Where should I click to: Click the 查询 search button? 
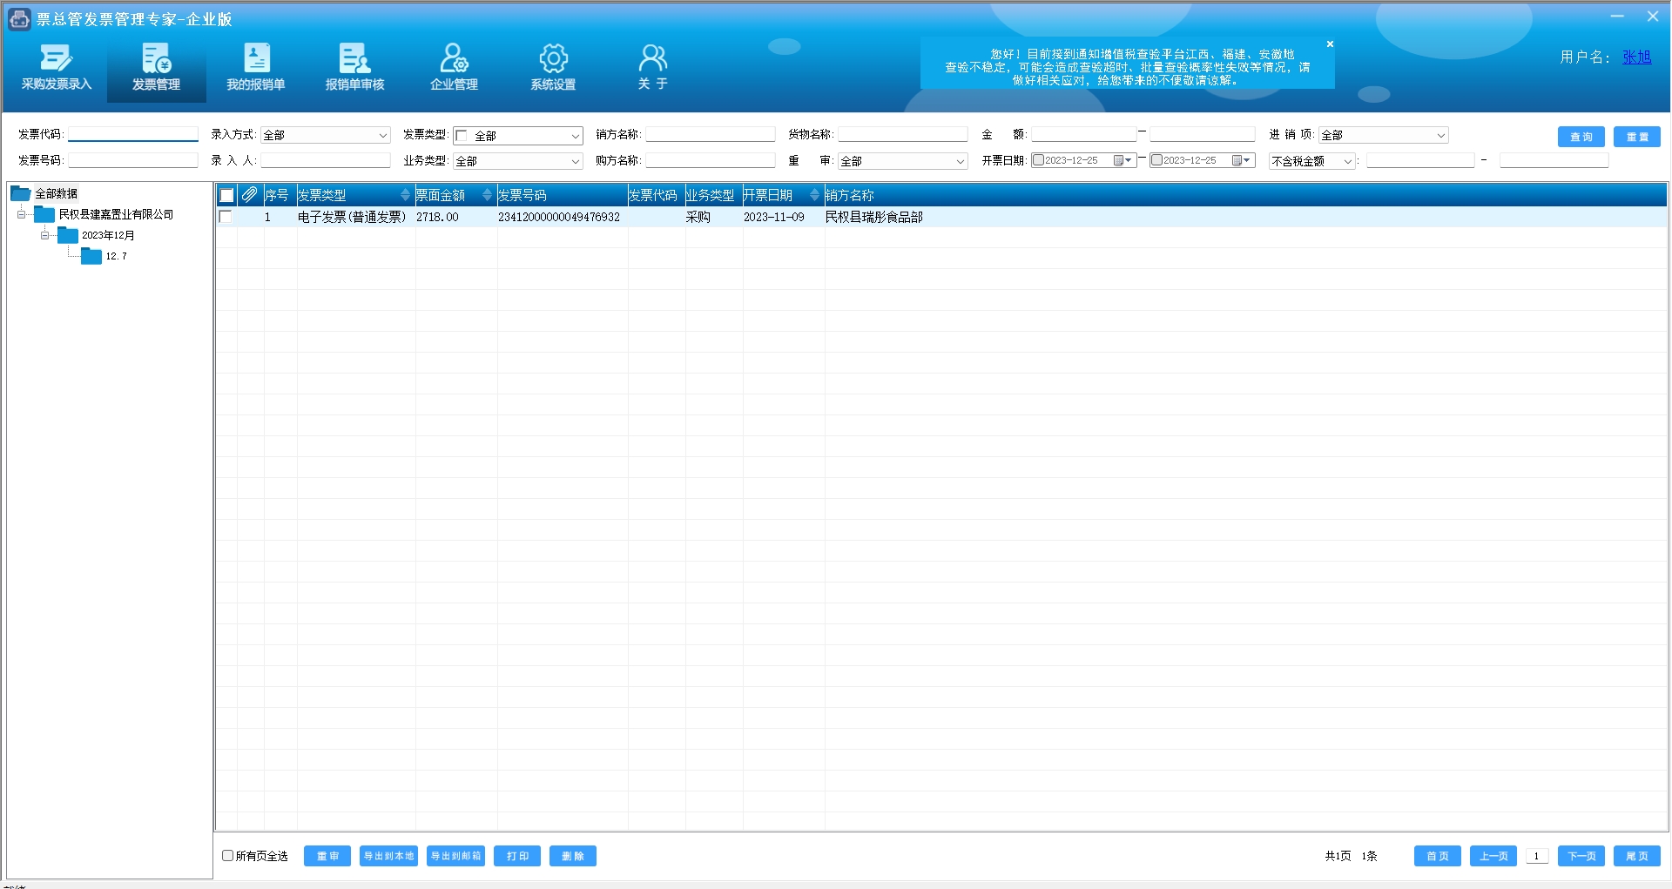coord(1581,137)
